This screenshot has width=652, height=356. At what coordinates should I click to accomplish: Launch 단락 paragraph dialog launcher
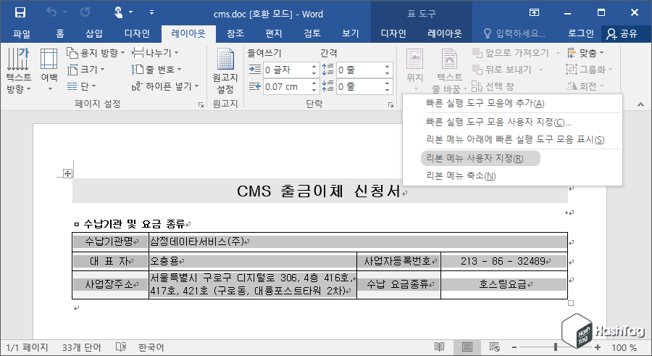(391, 105)
